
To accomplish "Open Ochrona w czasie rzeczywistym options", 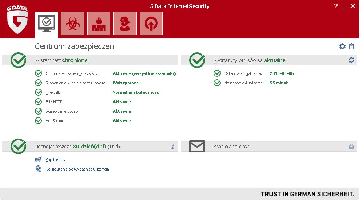I will pyautogui.click(x=73, y=73).
